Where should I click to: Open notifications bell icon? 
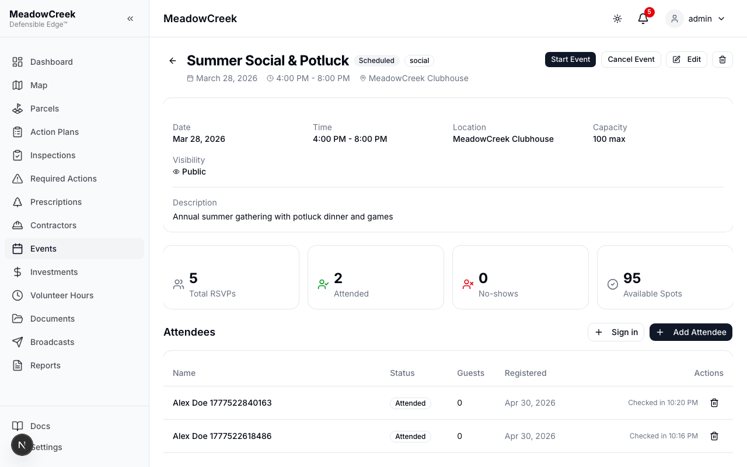643,19
